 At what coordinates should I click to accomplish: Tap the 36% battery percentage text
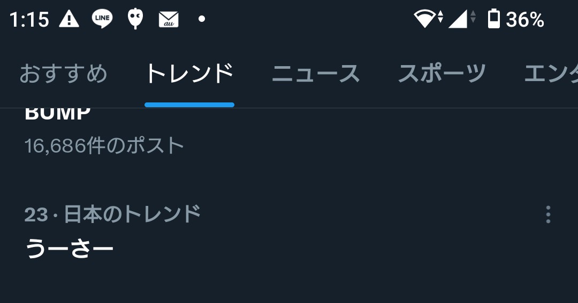tap(525, 19)
